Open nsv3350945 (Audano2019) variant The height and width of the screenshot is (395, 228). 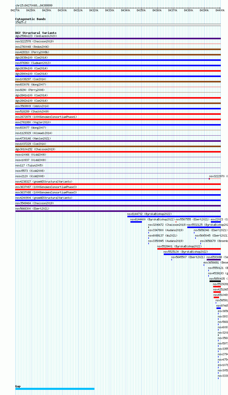pyautogui.click(x=166, y=241)
